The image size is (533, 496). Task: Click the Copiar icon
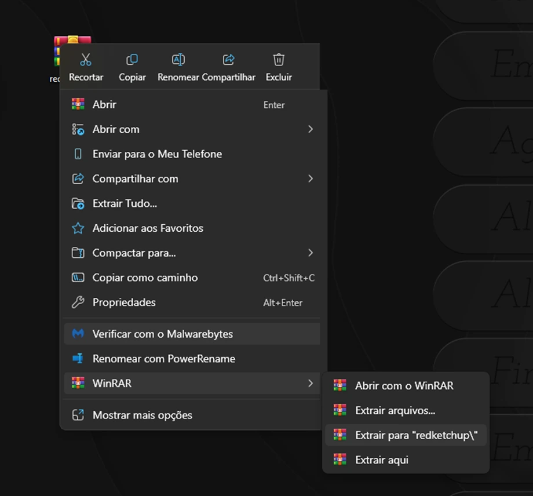point(132,60)
